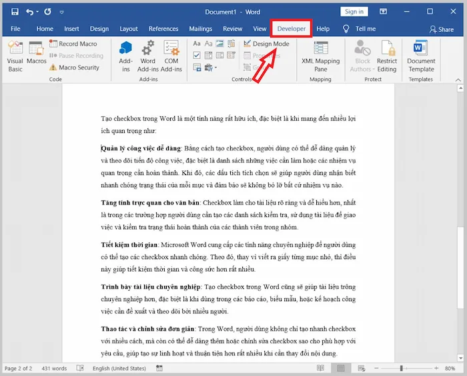Switch to the Mailings tab

(x=200, y=29)
